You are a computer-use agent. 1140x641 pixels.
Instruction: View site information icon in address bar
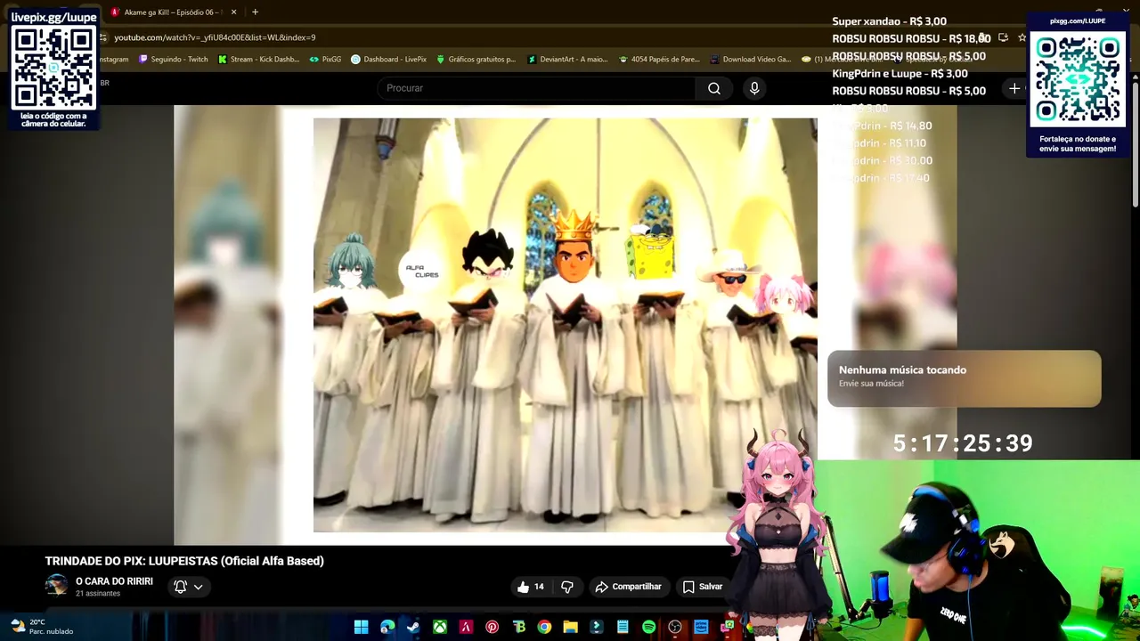tap(104, 37)
